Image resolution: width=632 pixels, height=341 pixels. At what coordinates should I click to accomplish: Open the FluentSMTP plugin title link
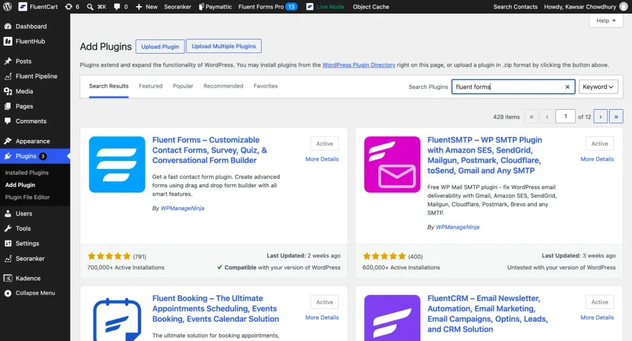(484, 155)
